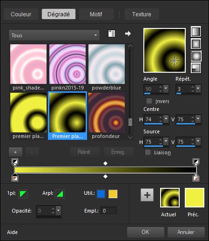Open the resource manager list icon
This screenshot has height=241, width=209.
[x=112, y=34]
